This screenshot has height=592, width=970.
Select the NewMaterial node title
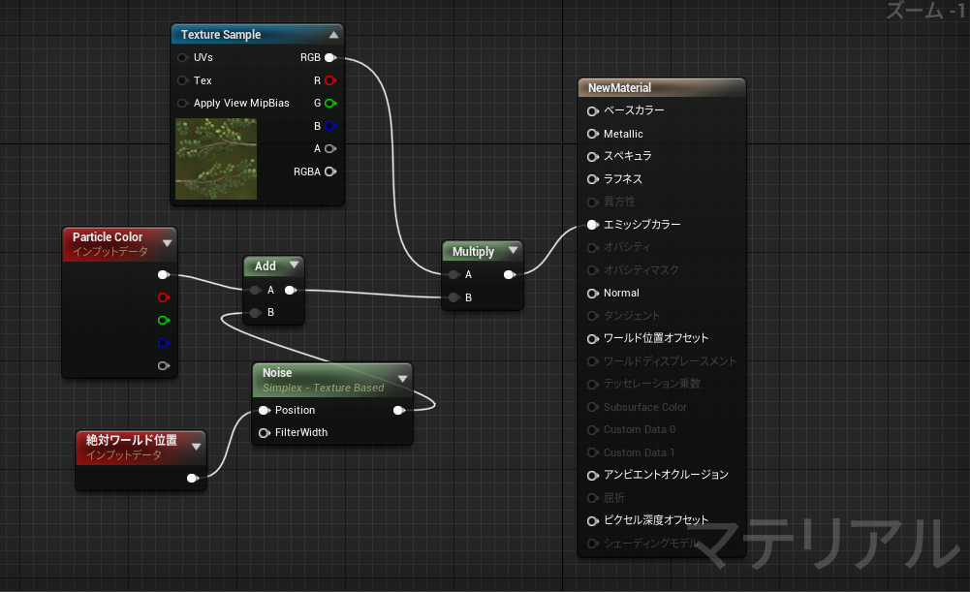click(x=619, y=88)
